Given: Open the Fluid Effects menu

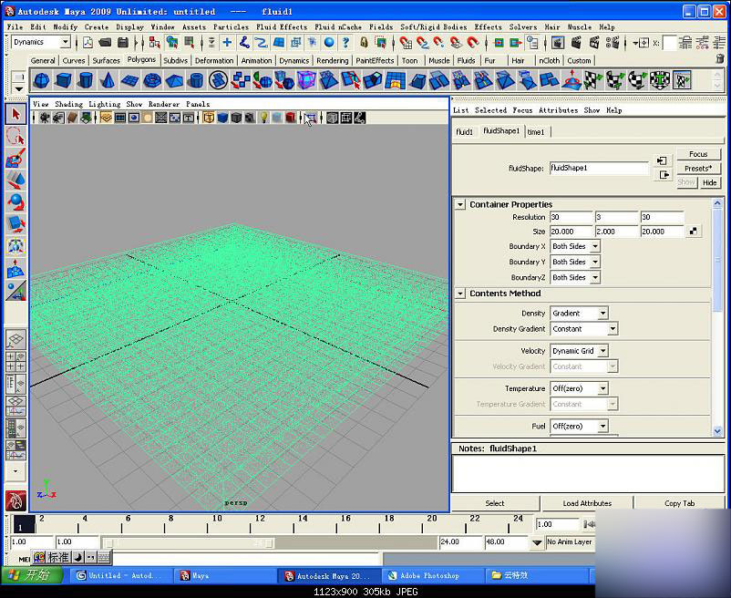Looking at the screenshot, I should click(282, 27).
